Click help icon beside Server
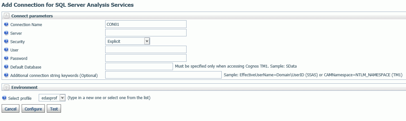The image size is (406, 121). tap(6, 33)
